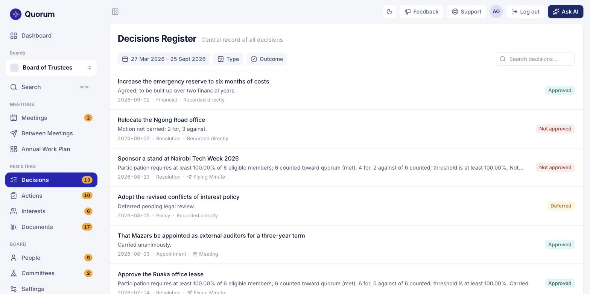
Task: Click the Interests people icon
Action: point(14,211)
